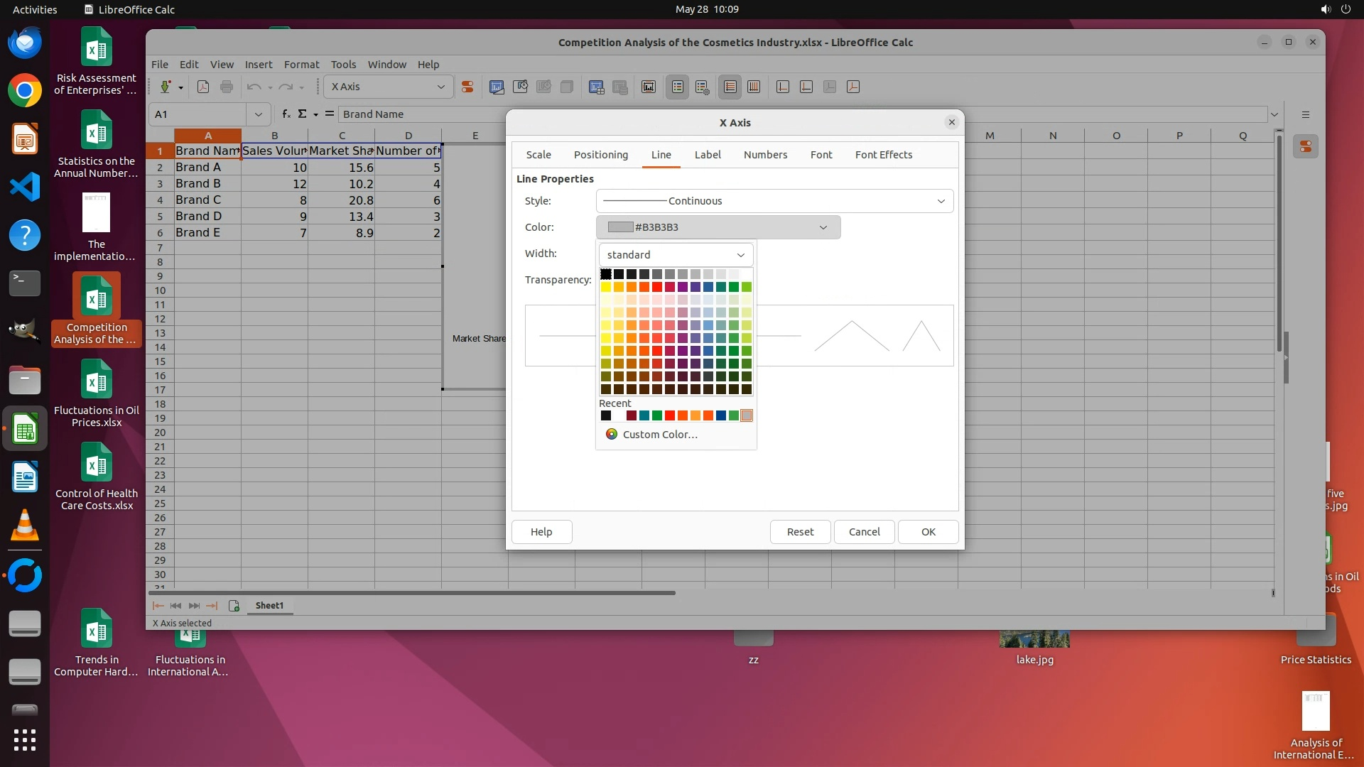Click the Reset button in dialog
This screenshot has height=767, width=1364.
[x=800, y=532]
